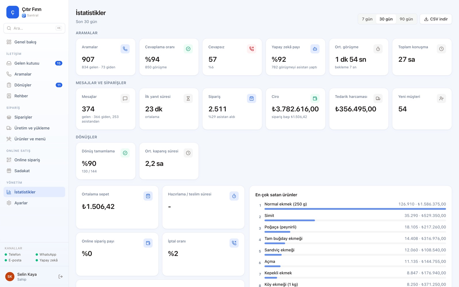Click the Simit sales progress bar
The image size is (459, 287).
tap(355, 220)
